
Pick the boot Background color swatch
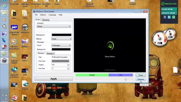click(x=61, y=35)
